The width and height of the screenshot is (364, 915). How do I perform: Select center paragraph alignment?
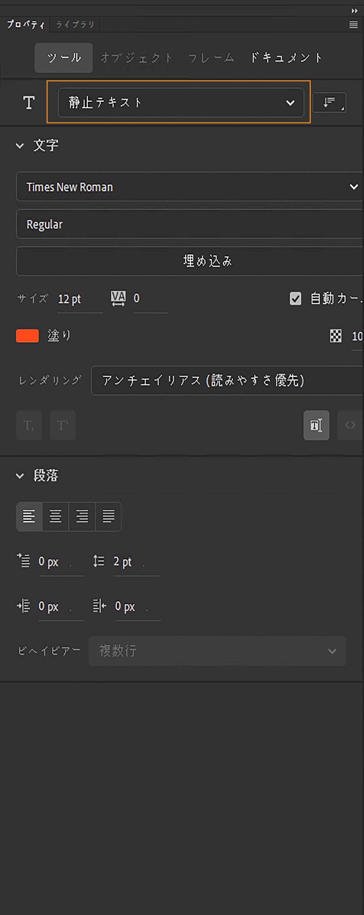56,517
